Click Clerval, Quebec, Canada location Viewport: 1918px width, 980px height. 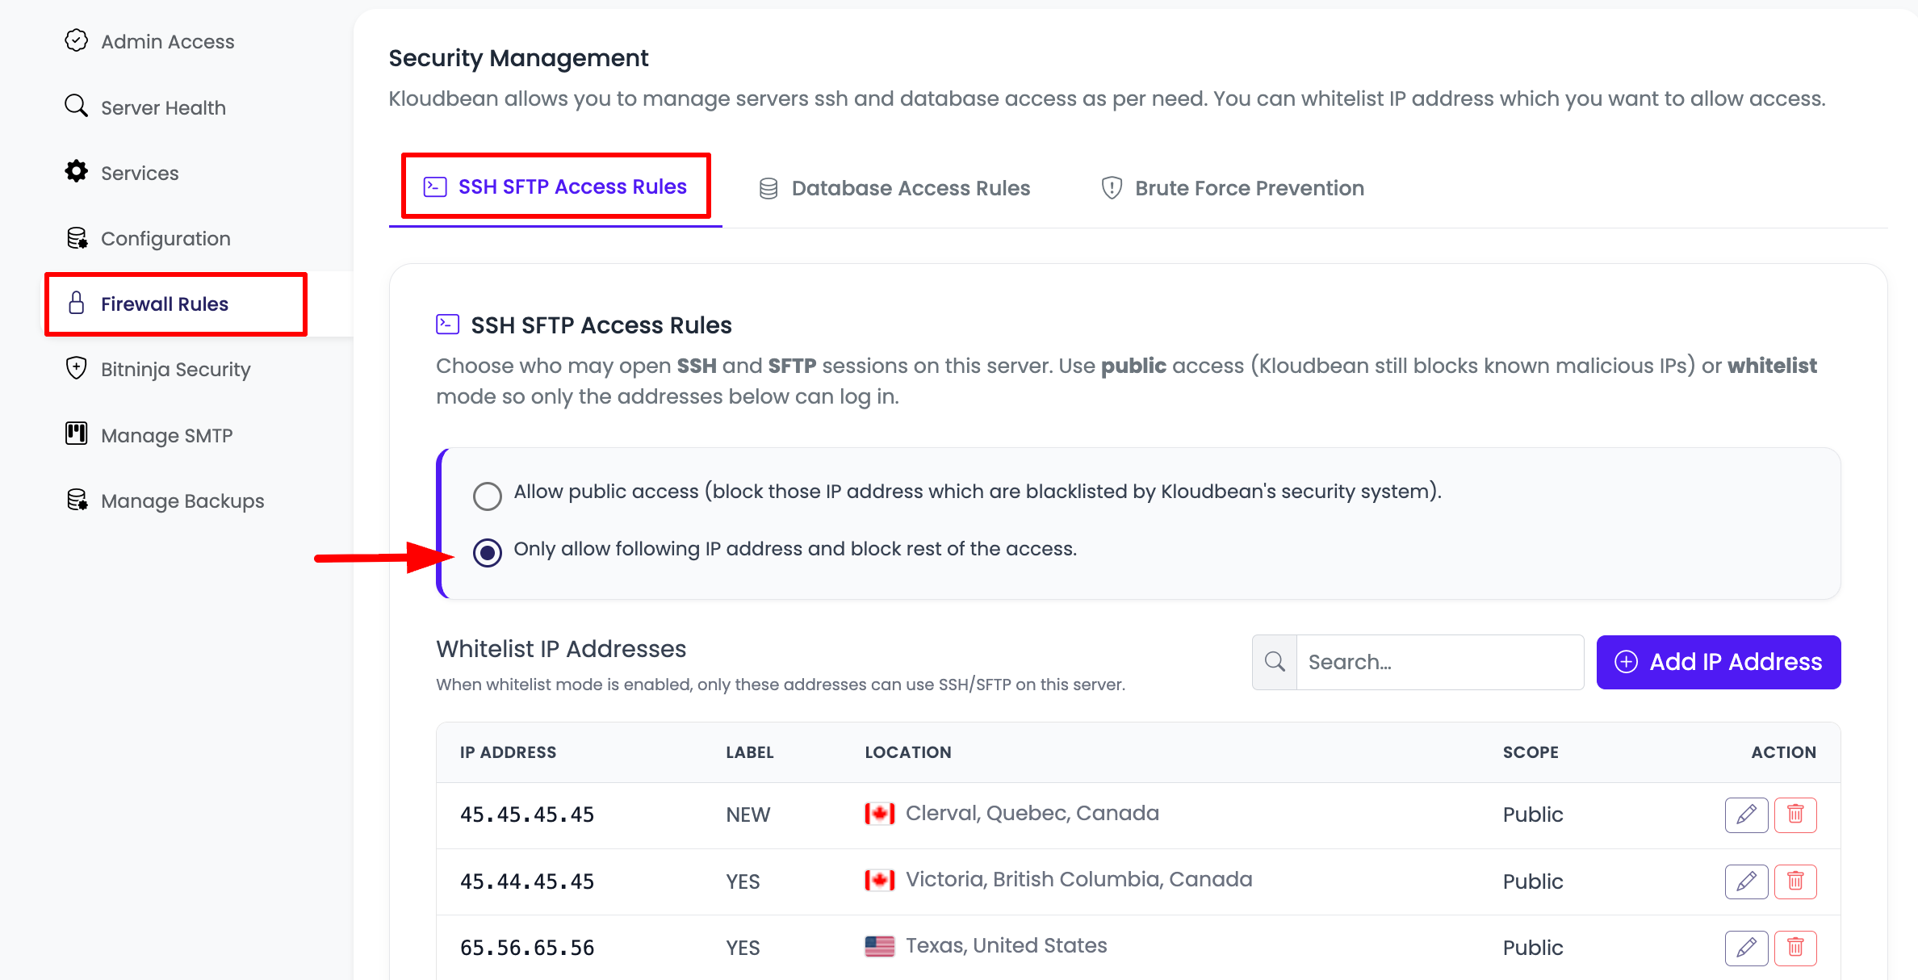[x=1032, y=814]
